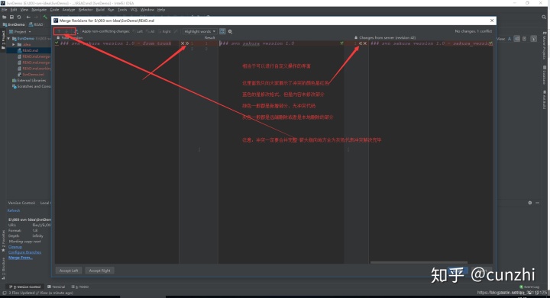Open the Help menu
The height and width of the screenshot is (298, 550).
161,10
